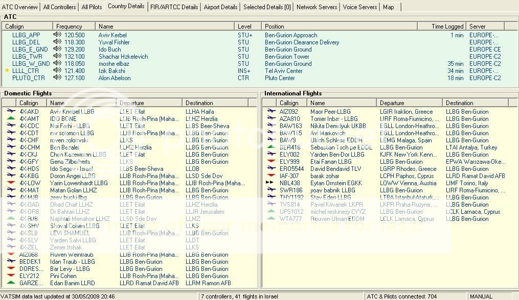Sort ATC list by Frequency column header

(69, 27)
